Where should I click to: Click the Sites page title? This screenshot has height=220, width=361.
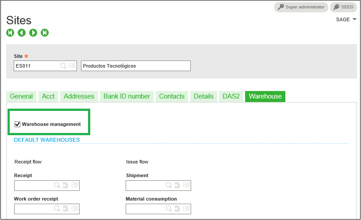[x=19, y=20]
